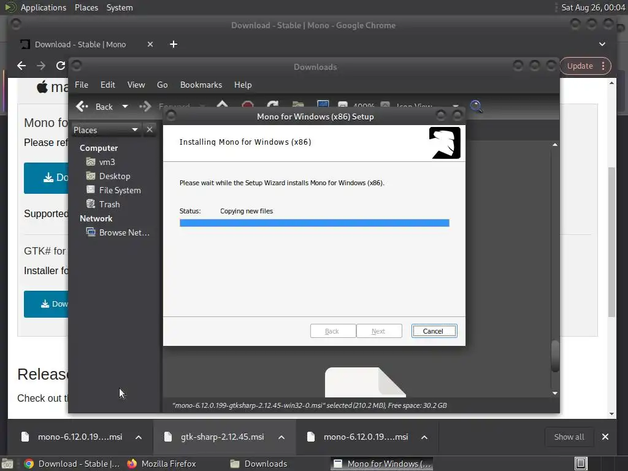Reload folder icon in file manager toolbar
This screenshot has height=471, width=628.
pos(273,105)
